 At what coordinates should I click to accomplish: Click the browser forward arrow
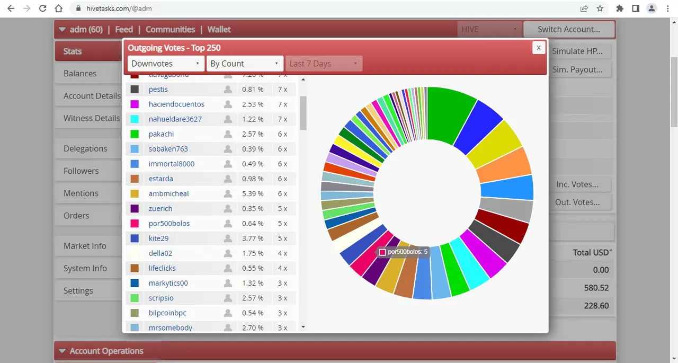[x=26, y=8]
